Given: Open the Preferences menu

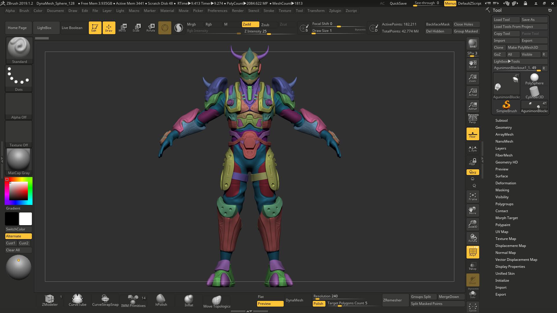Looking at the screenshot, I should [x=217, y=11].
